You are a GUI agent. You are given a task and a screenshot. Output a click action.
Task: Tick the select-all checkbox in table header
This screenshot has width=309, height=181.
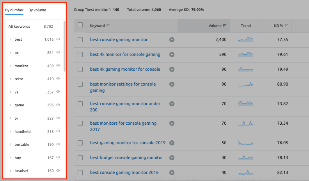coord(80,25)
